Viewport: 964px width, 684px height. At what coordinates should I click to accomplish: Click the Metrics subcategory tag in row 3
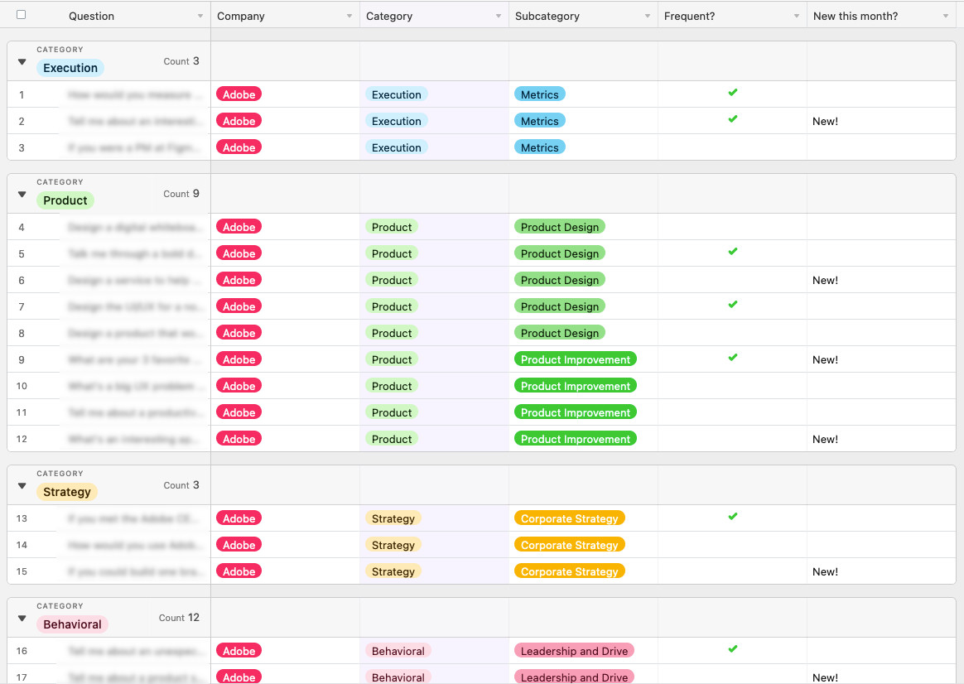(x=540, y=147)
